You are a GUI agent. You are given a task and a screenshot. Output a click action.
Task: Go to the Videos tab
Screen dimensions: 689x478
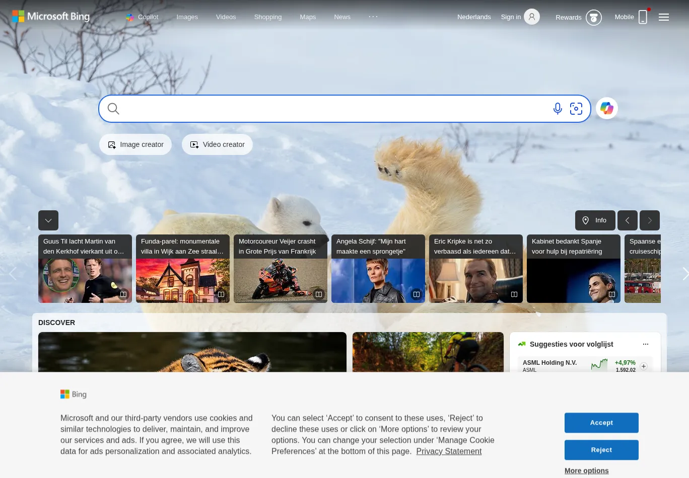226,17
